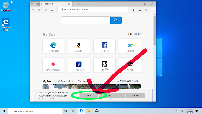Open the Booking.com tile
Screen dimensions: 202x114
click(79, 65)
